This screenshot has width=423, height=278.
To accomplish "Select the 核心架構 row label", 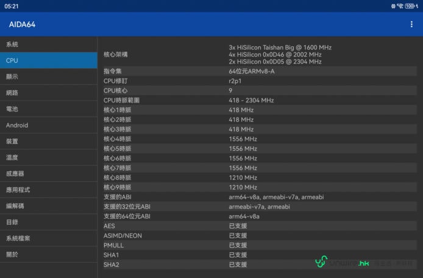I will coord(115,54).
